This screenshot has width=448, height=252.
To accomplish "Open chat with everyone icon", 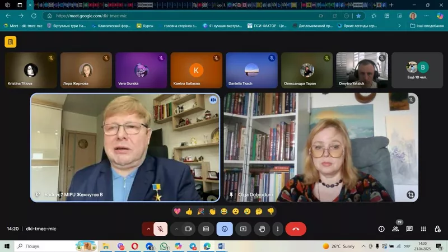I will (x=409, y=229).
